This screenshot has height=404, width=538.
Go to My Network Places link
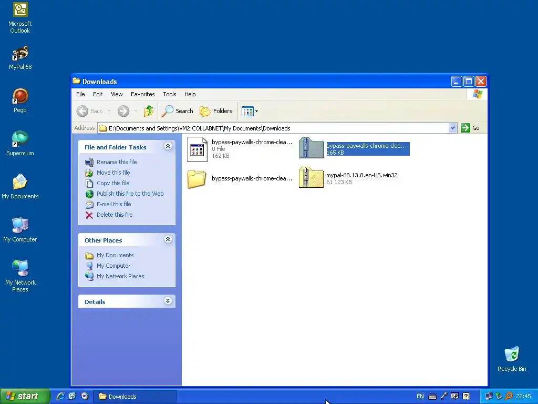120,276
